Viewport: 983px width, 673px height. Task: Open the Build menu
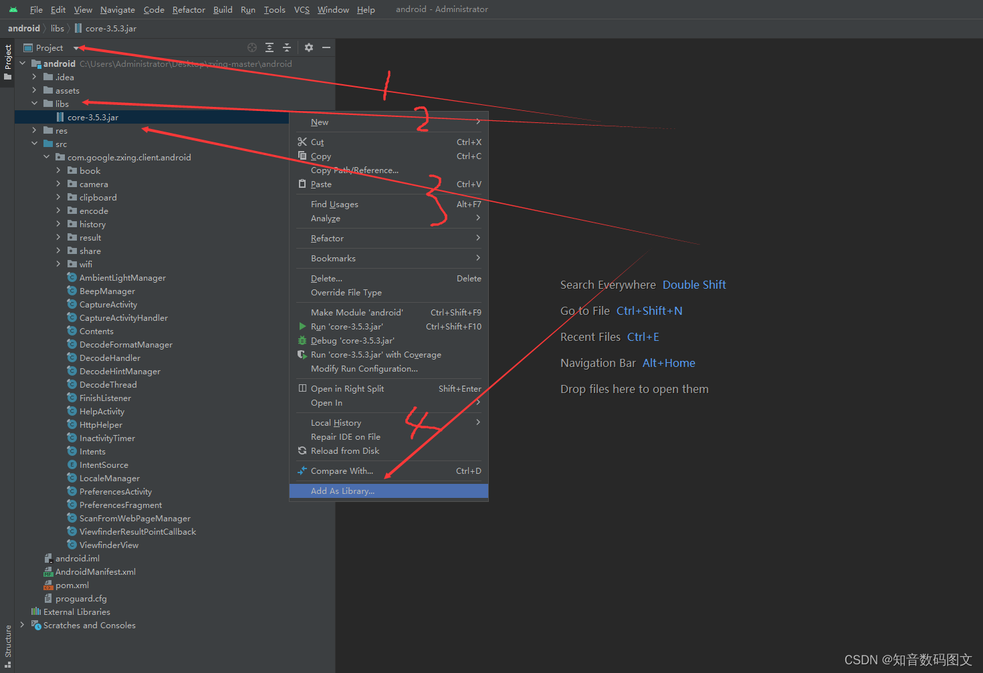click(223, 9)
